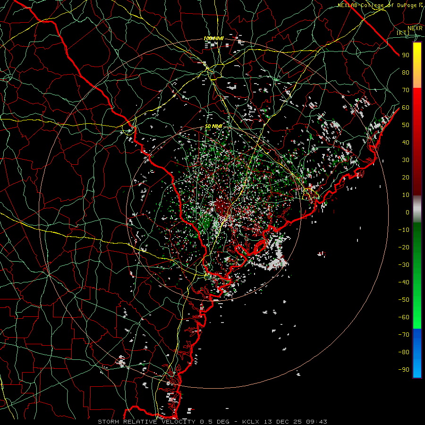This screenshot has height=425, width=425.
Task: Click the 50 NMI range ring label
Action: pyautogui.click(x=213, y=126)
